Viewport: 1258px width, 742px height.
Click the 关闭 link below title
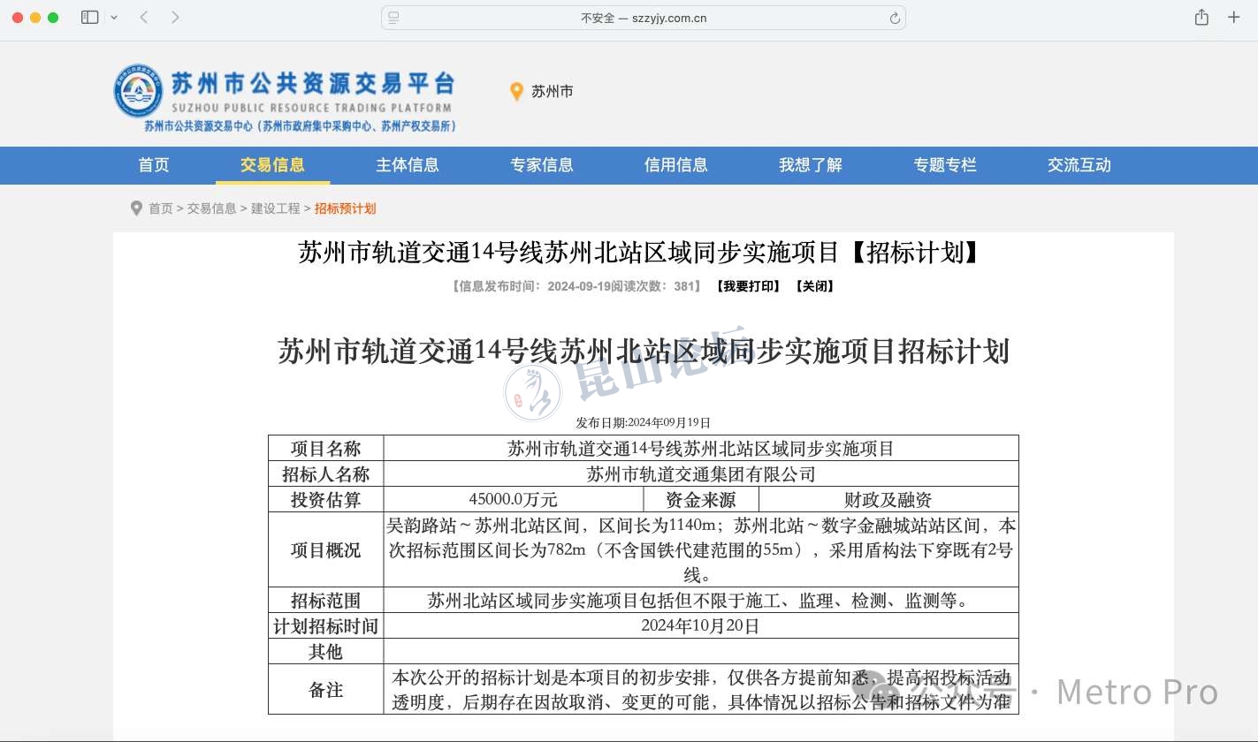point(814,286)
